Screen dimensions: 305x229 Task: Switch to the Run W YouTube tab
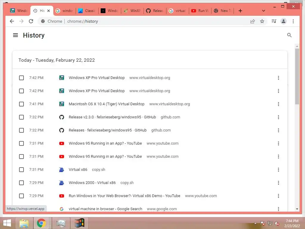200,11
